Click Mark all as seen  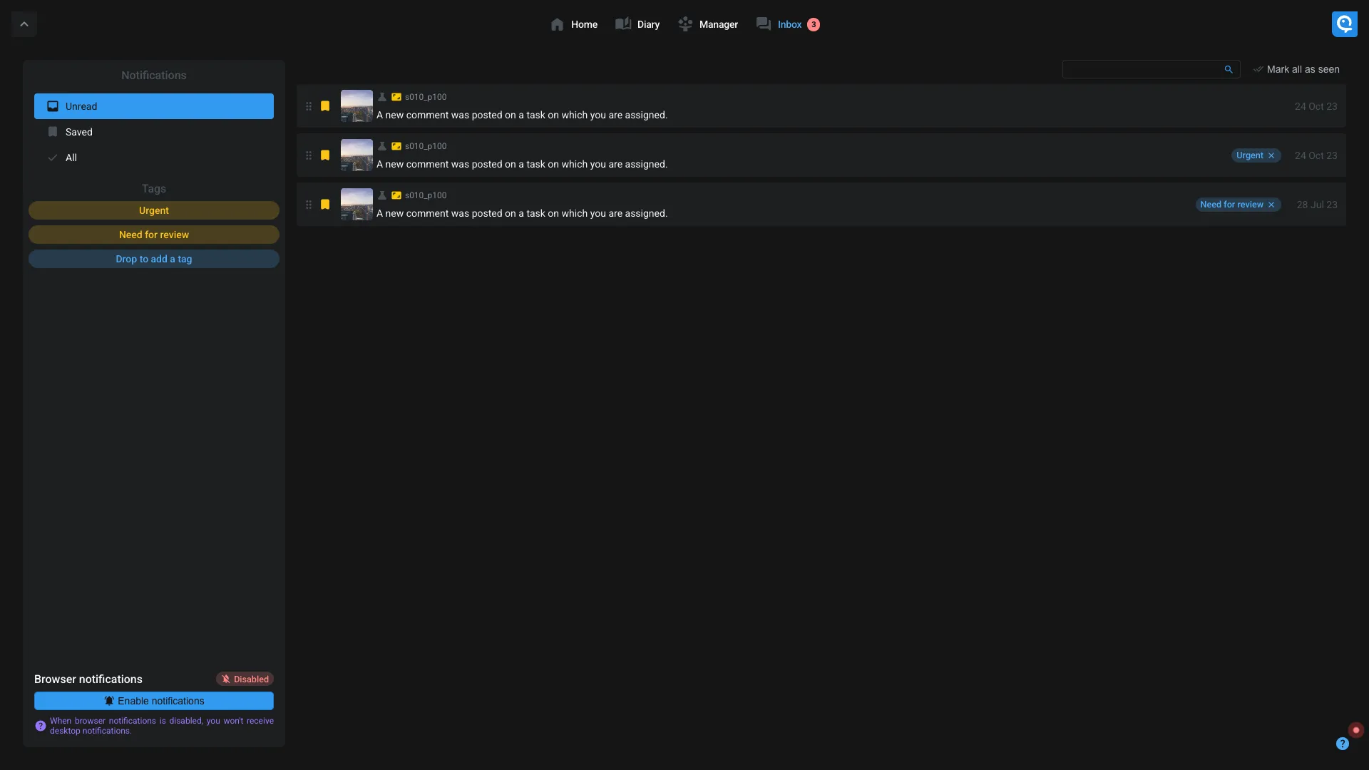[1296, 69]
